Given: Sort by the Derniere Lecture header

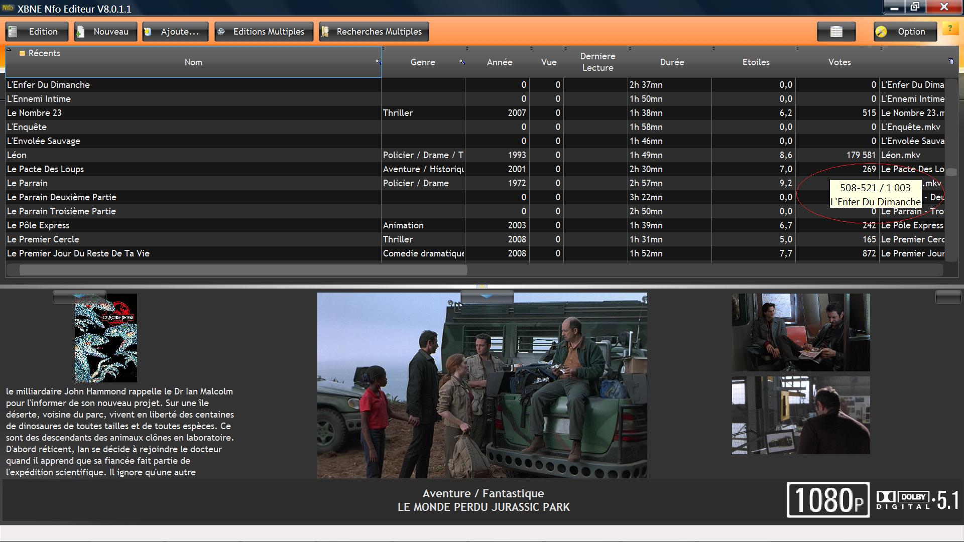Looking at the screenshot, I should click(x=597, y=62).
